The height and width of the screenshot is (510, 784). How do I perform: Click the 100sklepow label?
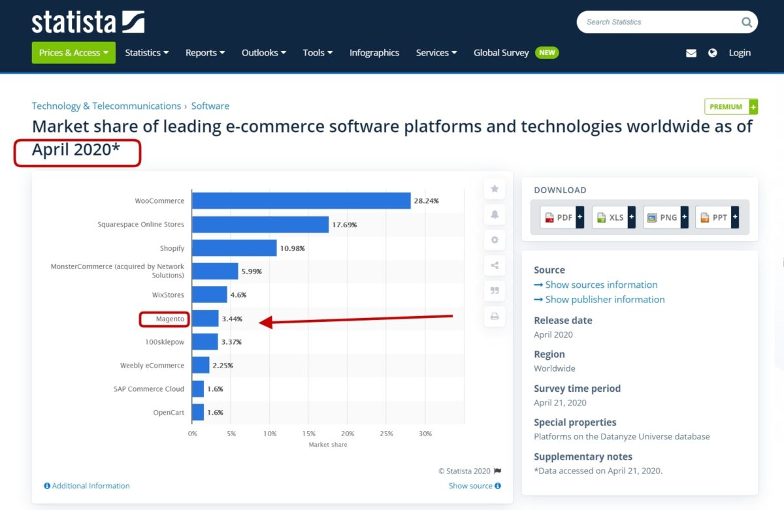pyautogui.click(x=165, y=342)
